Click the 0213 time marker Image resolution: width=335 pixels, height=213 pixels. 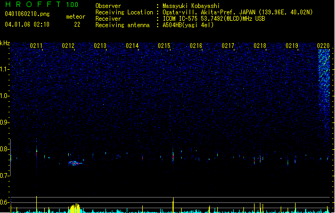100,46
